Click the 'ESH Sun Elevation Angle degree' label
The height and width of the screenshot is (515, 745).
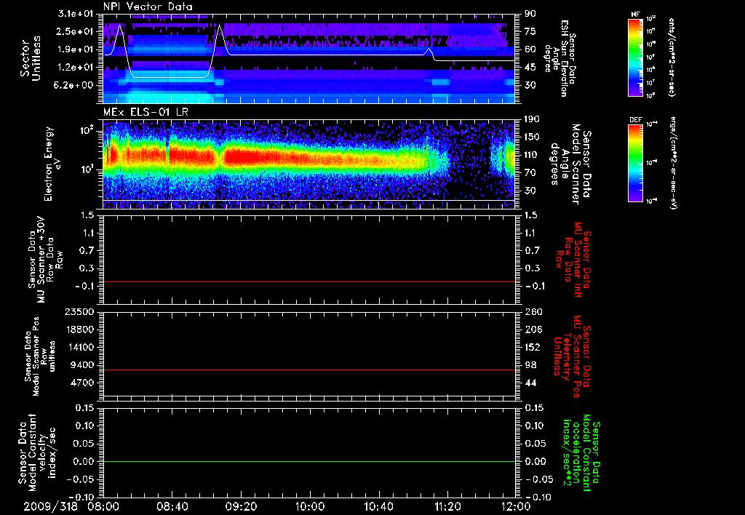(x=559, y=58)
